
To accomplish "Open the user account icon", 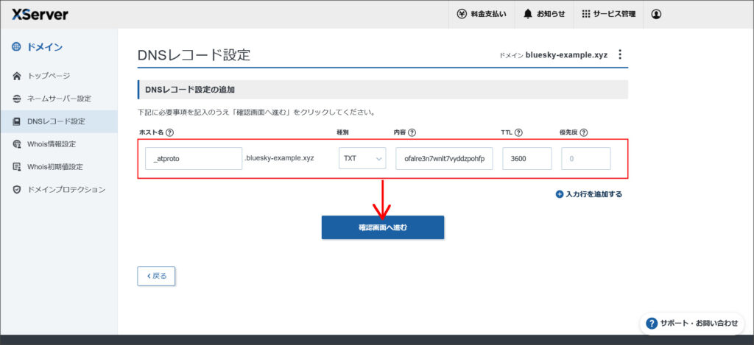I will click(x=656, y=15).
